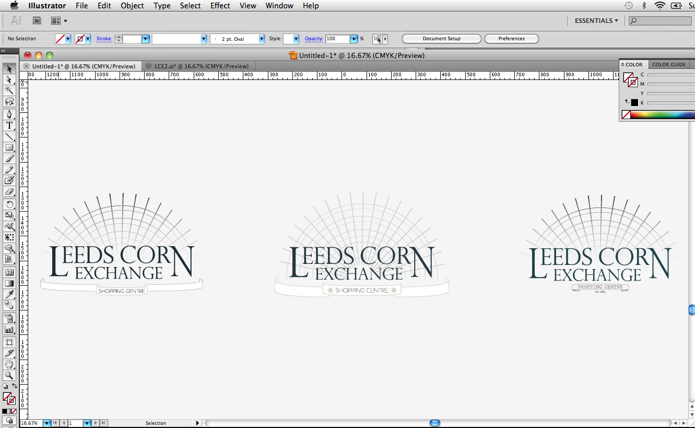695x428 pixels.
Task: Pick a color from the spectrum bar
Action: coord(662,115)
